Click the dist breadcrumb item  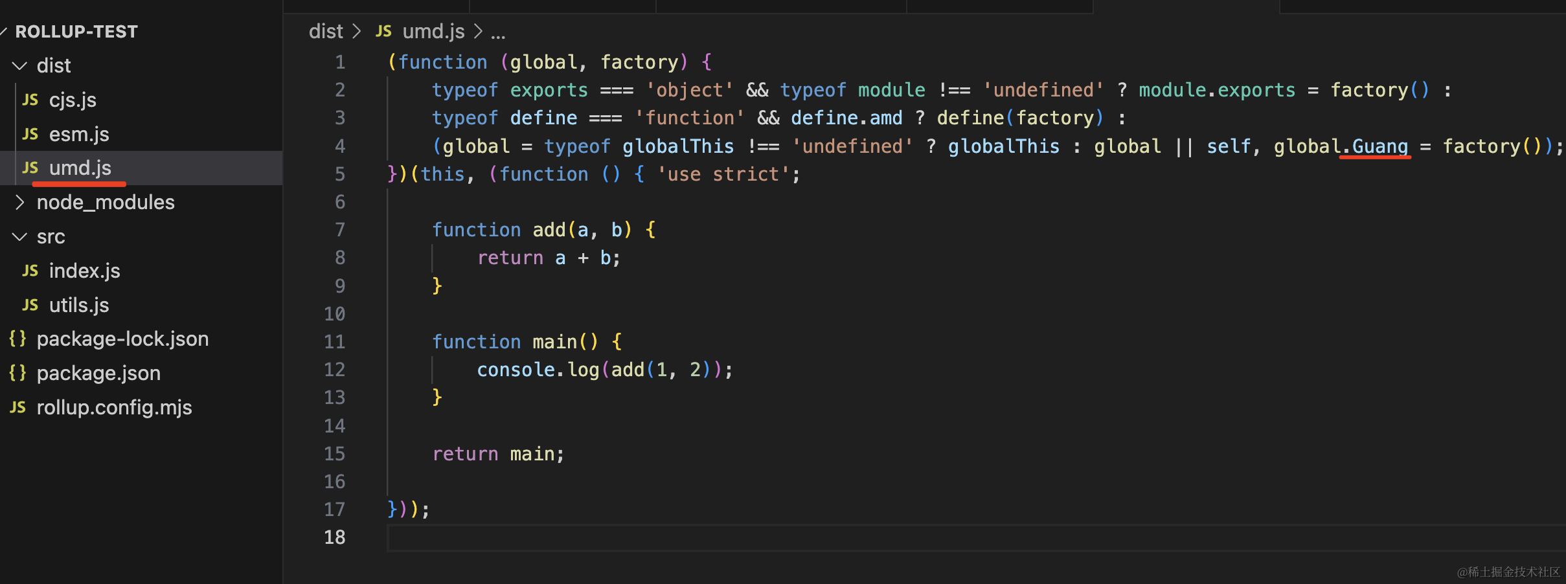(326, 31)
